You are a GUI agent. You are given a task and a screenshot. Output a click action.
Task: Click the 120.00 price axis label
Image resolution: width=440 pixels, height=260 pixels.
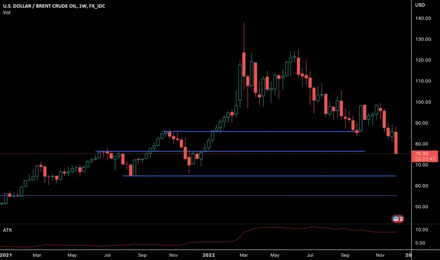pyautogui.click(x=423, y=60)
